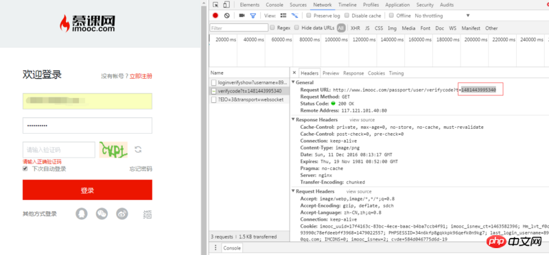The height and width of the screenshot is (255, 549).
Task: Check the Hide data URLs checkbox
Action: point(296,27)
